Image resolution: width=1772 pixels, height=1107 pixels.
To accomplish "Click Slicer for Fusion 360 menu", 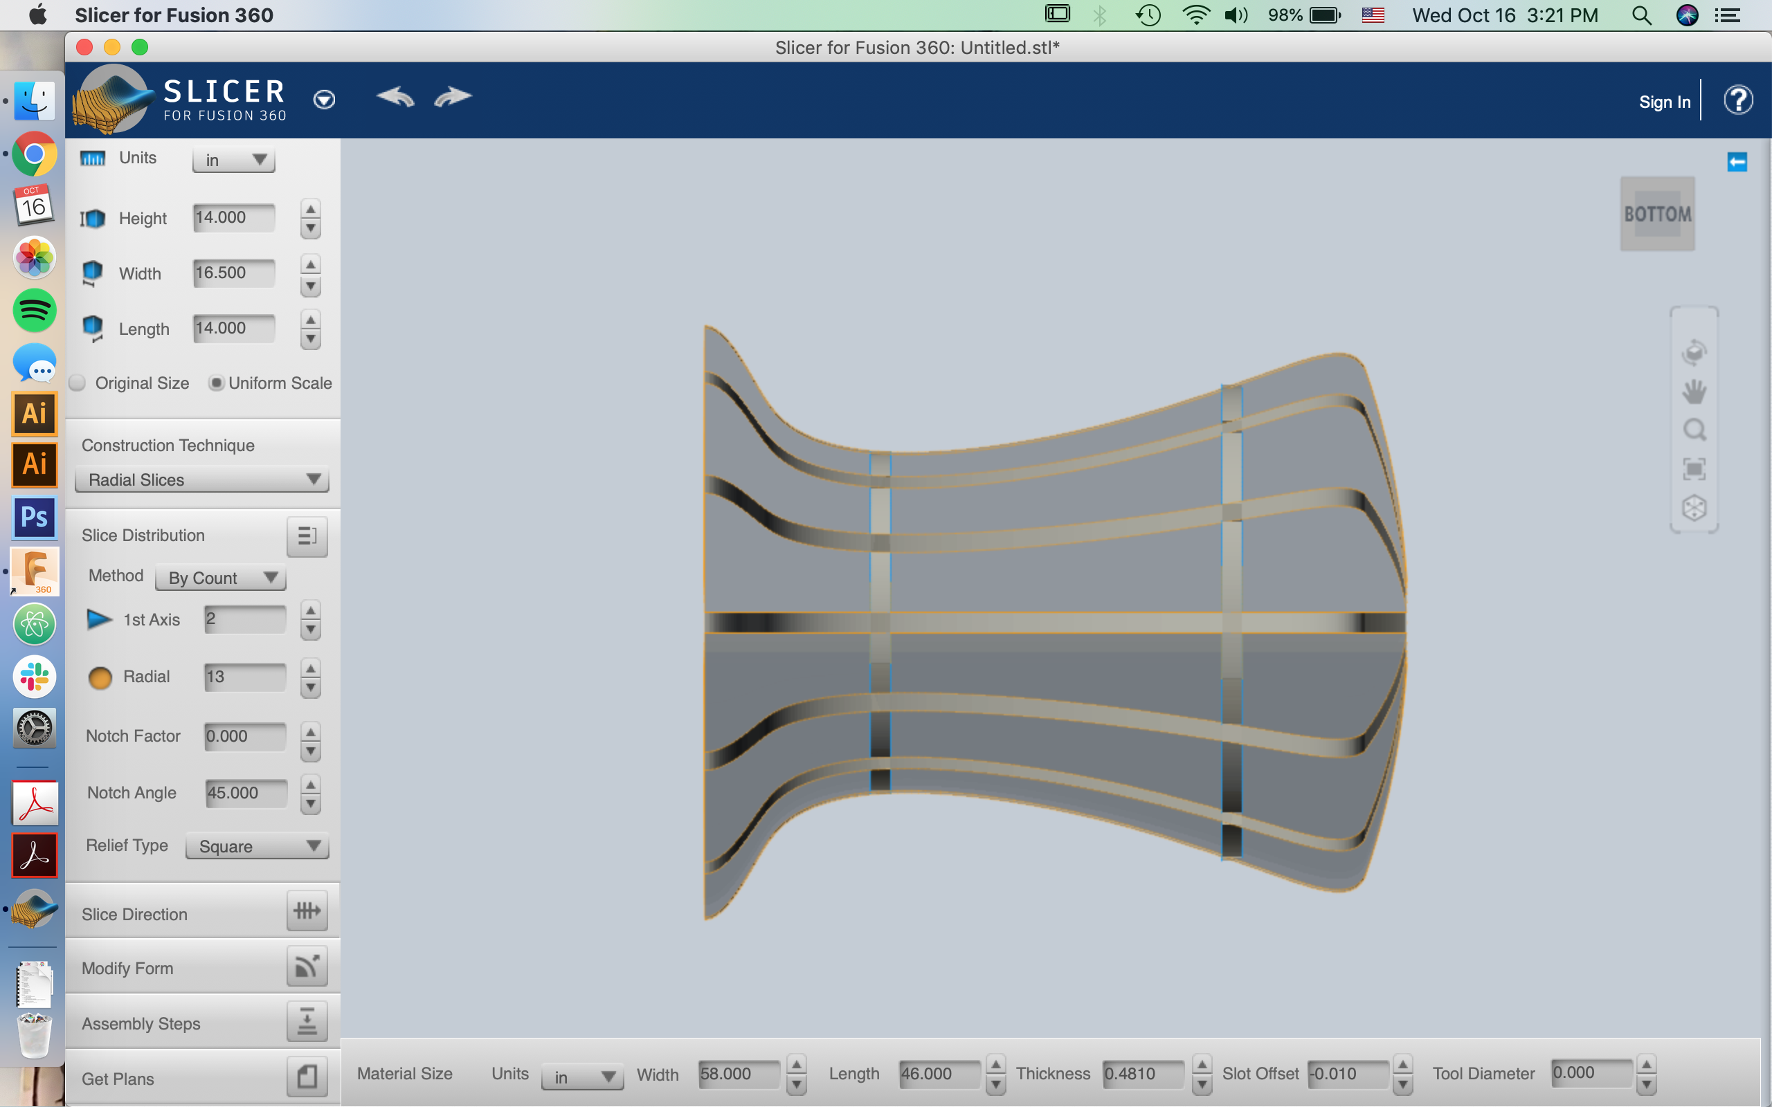I will coord(174,15).
